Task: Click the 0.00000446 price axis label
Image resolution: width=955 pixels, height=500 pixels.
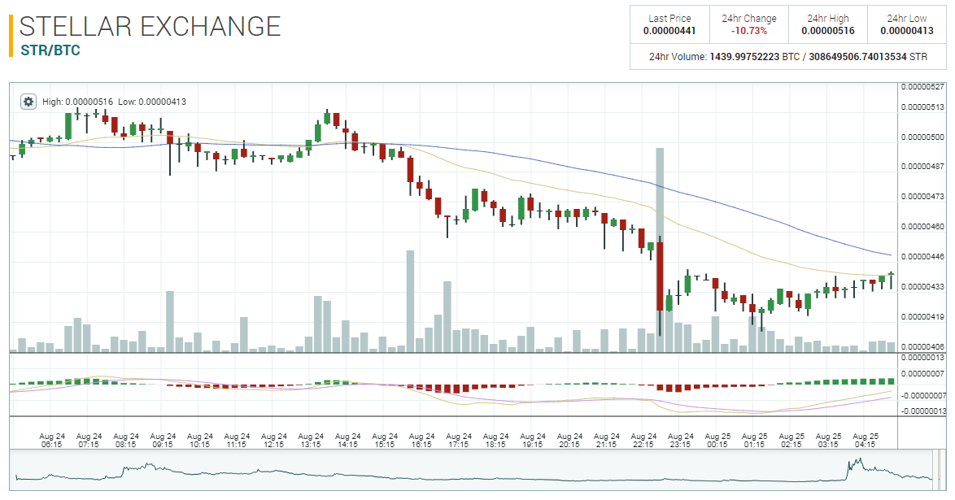Action: pyautogui.click(x=922, y=256)
